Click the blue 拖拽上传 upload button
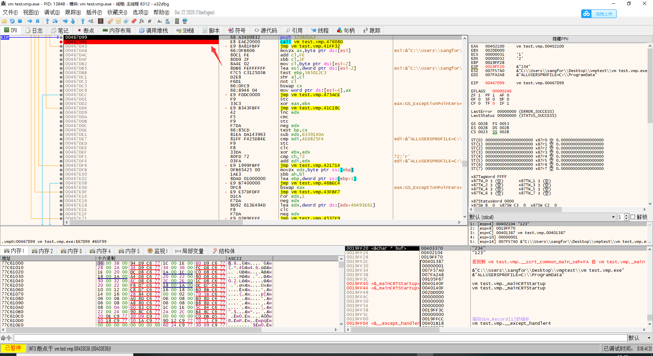Screen dimensions: 653x356 tap(599, 14)
